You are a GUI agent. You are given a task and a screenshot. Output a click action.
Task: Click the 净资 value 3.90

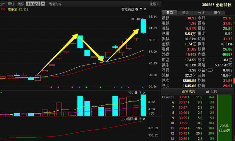pos(192,70)
